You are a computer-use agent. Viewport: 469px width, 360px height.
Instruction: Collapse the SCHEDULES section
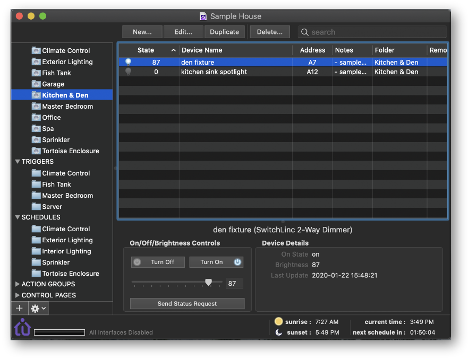[x=18, y=217]
